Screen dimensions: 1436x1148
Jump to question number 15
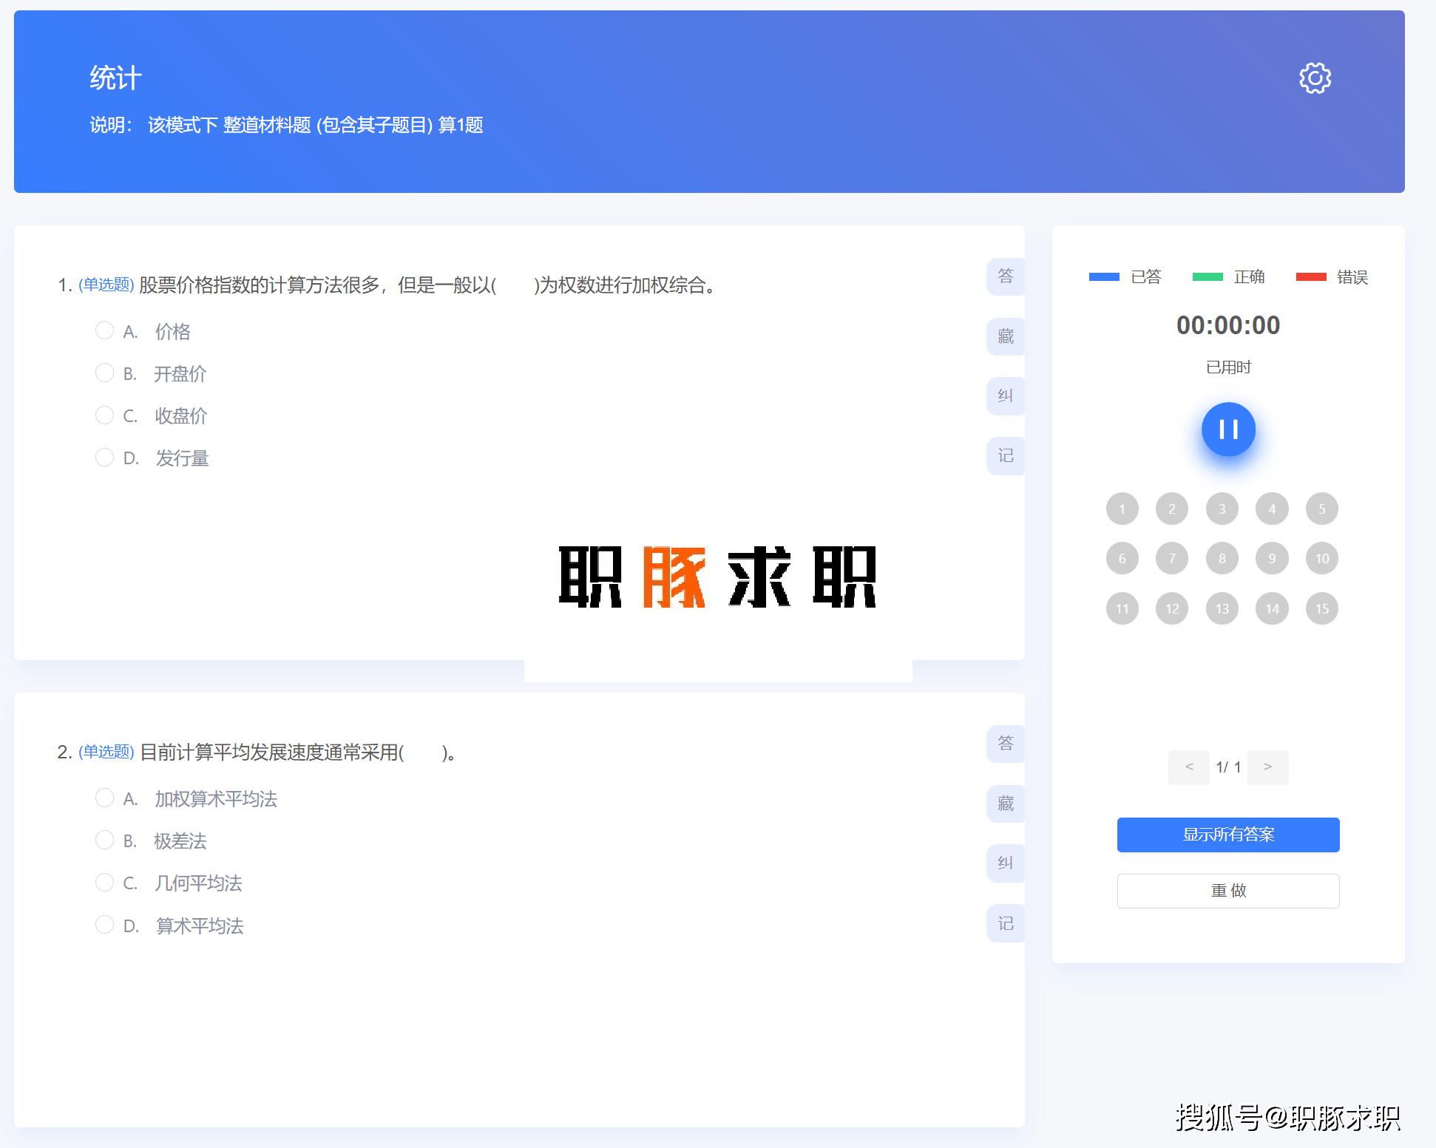click(1321, 609)
